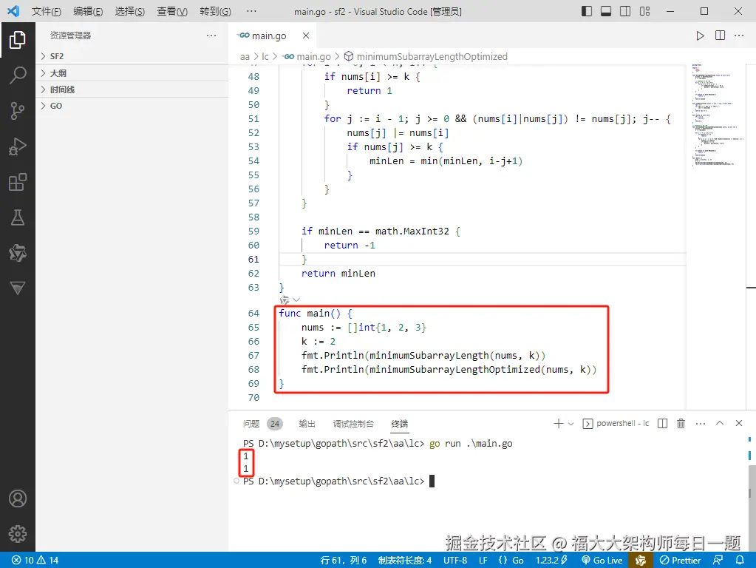Screen dimensions: 756x568
Task: Split the editor to the right
Action: pos(720,35)
